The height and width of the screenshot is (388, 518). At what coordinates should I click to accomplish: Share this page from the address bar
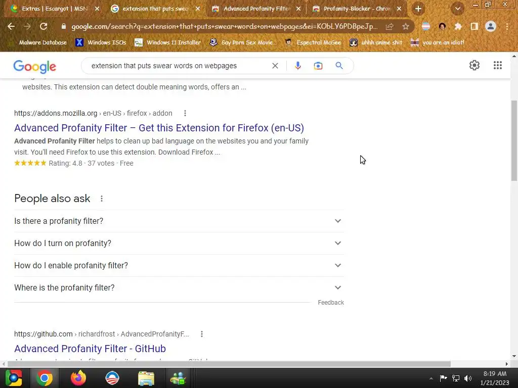click(390, 27)
